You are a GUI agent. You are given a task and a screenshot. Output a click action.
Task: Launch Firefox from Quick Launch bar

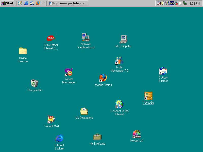point(38,3)
